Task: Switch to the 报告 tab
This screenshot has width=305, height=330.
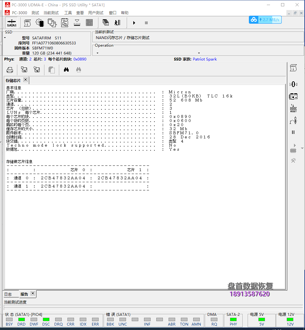Action: click(24, 294)
